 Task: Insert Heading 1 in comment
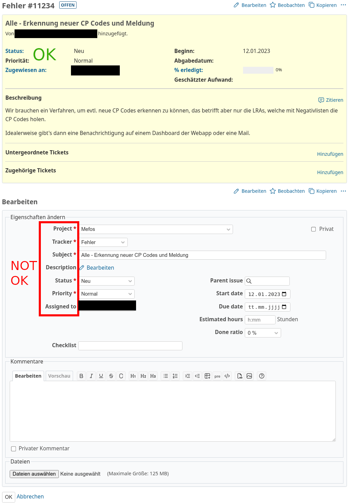133,376
